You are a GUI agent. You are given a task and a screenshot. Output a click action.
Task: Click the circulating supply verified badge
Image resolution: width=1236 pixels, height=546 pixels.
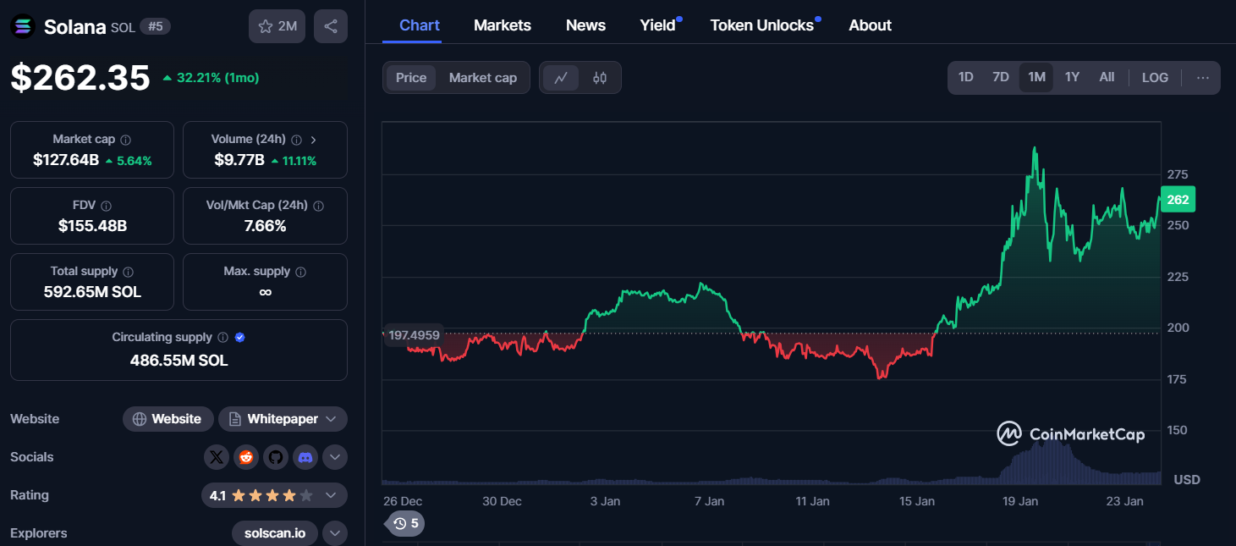coord(239,338)
